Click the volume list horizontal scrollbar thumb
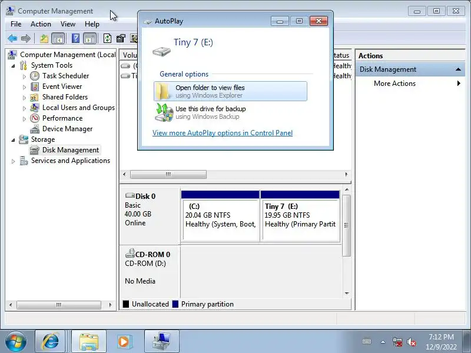The image size is (471, 353). tap(168, 174)
